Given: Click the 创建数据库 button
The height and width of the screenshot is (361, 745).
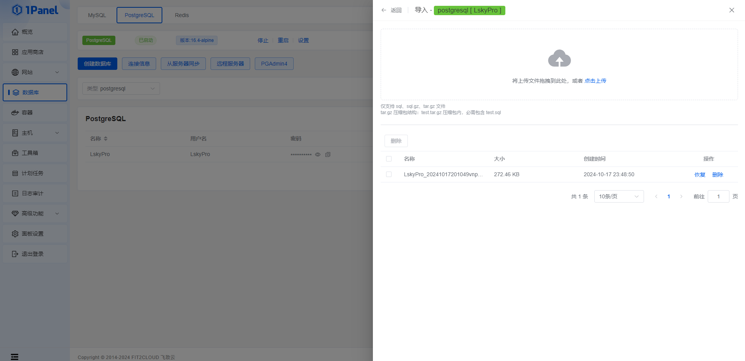Looking at the screenshot, I should point(97,64).
